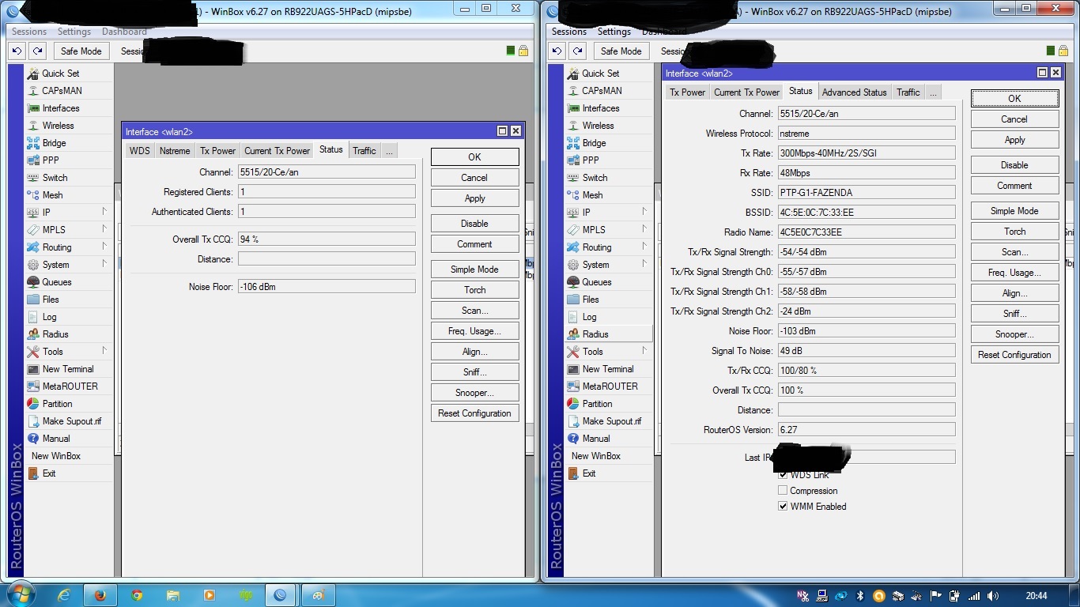Show more tabs via ellipsis in right dialog
Viewport: 1080px width, 607px height.
coord(933,92)
